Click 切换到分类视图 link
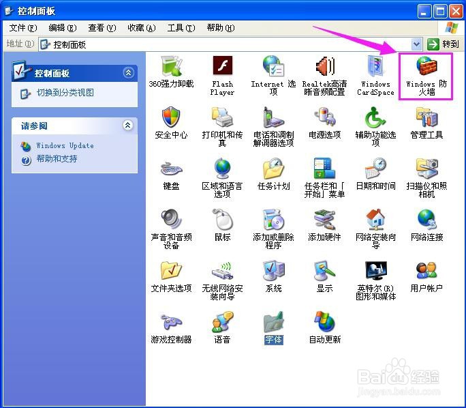466x408 pixels. tap(65, 93)
